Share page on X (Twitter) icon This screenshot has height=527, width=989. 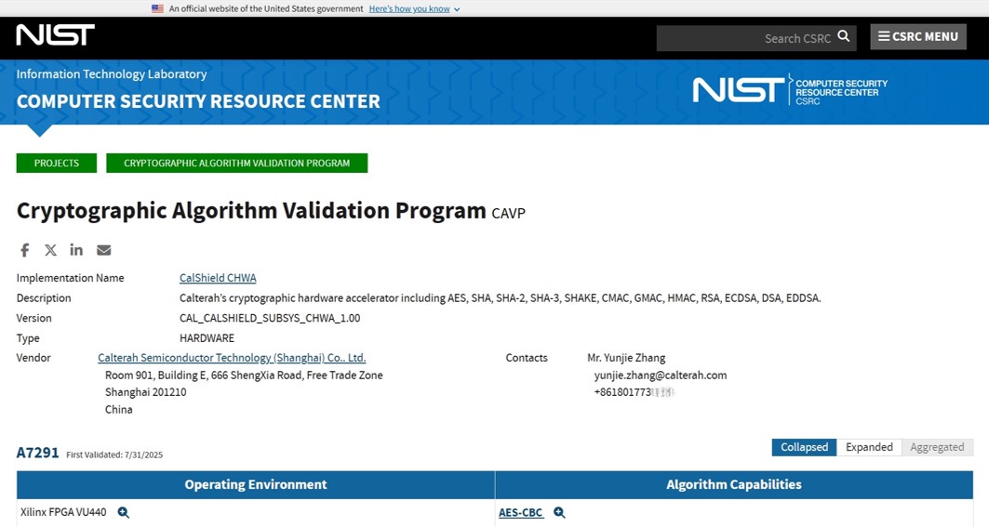(50, 250)
